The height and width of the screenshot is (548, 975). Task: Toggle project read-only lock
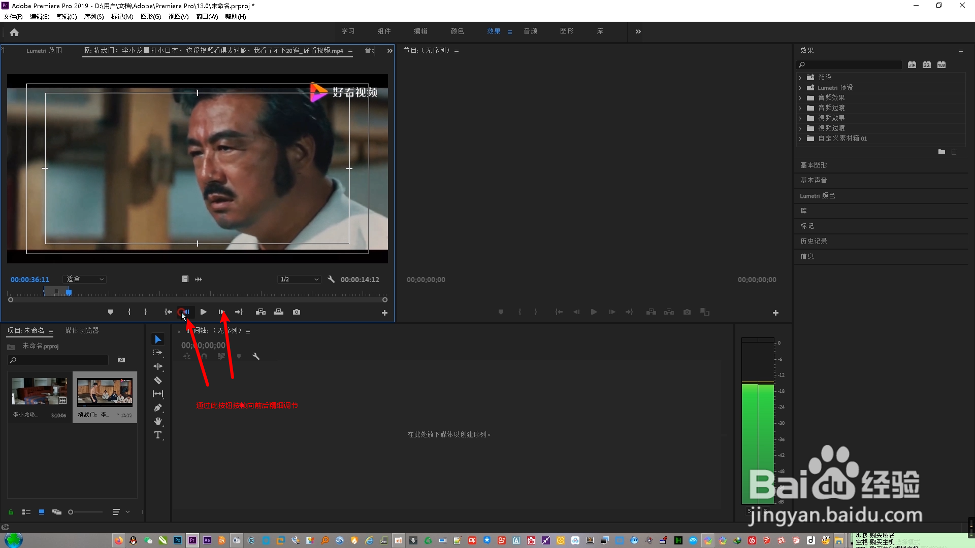click(x=11, y=512)
